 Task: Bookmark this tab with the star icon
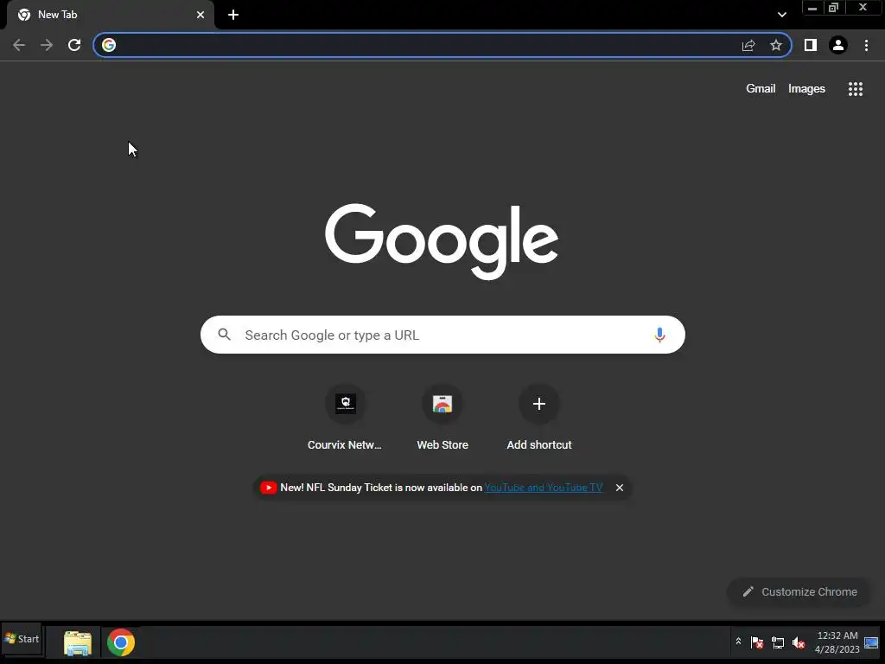click(x=776, y=45)
